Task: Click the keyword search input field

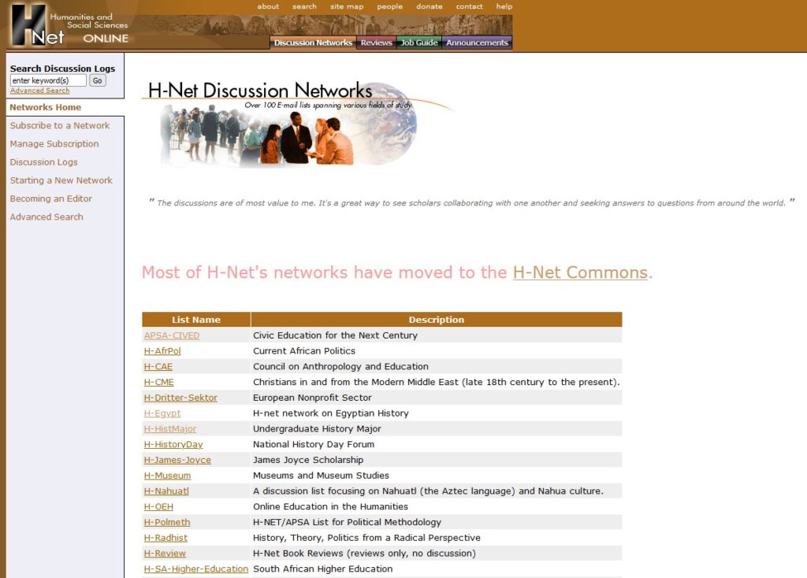Action: coord(48,80)
